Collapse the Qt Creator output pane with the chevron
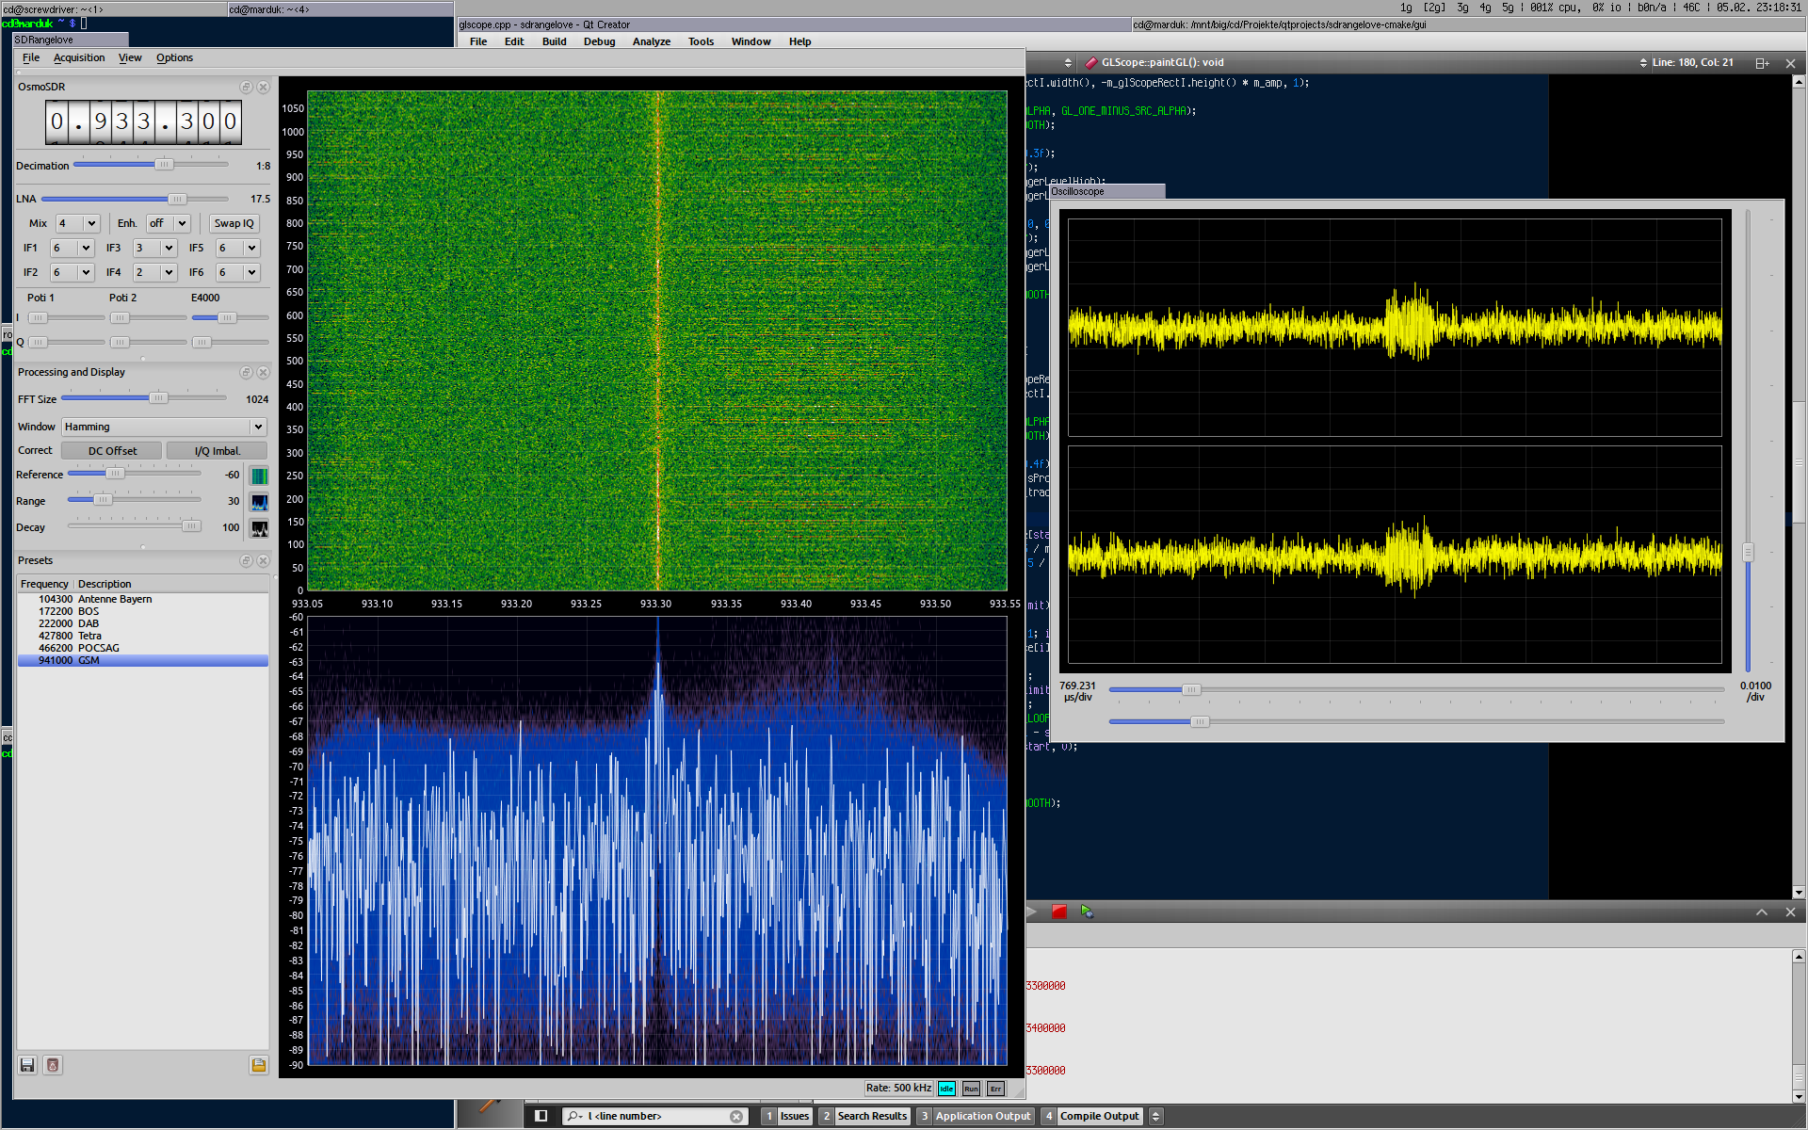Image resolution: width=1808 pixels, height=1130 pixels. click(1762, 912)
